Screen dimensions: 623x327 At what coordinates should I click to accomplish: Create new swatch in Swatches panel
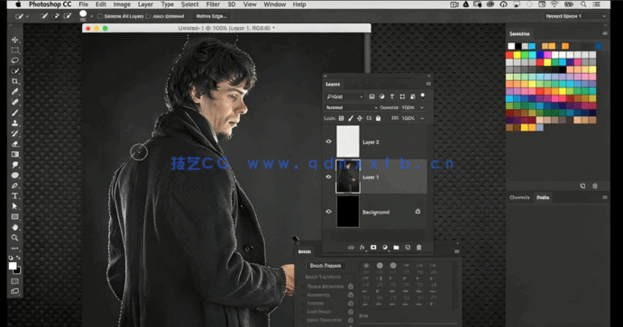[582, 186]
